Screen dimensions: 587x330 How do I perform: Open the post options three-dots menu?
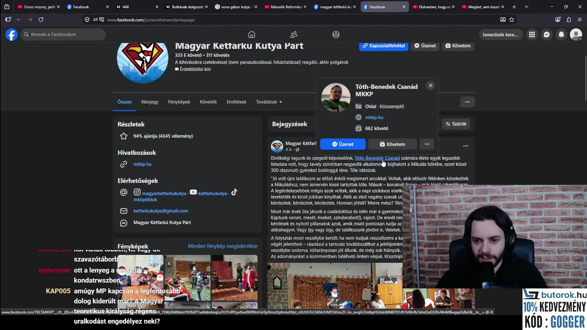coord(465,146)
